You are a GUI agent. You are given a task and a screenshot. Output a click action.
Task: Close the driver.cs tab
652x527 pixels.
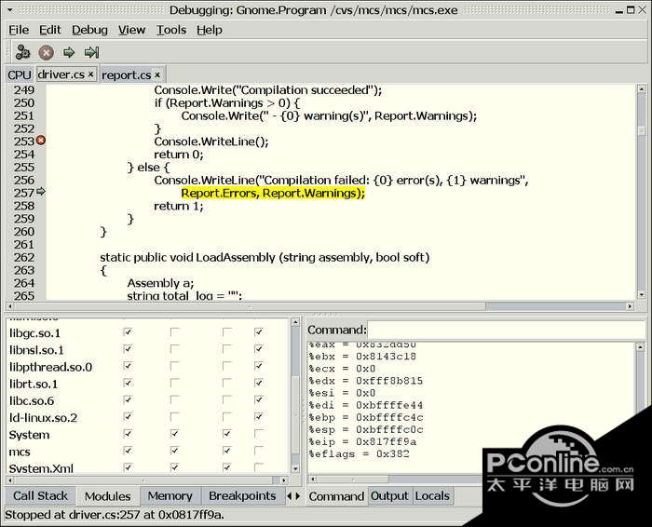point(91,74)
